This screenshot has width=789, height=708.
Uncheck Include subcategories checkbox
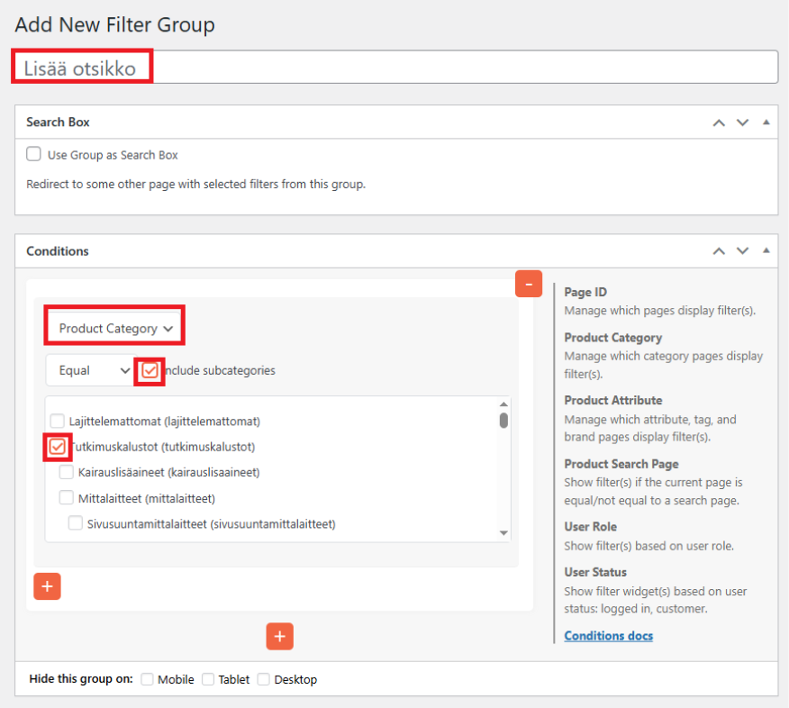click(150, 370)
